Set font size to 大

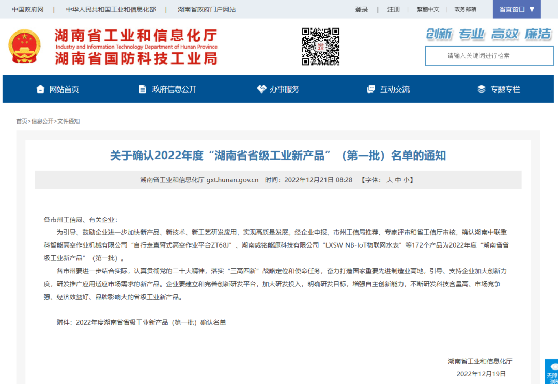click(x=390, y=180)
